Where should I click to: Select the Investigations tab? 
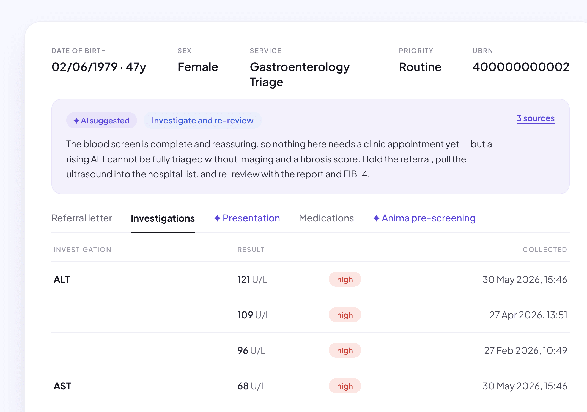coord(163,218)
